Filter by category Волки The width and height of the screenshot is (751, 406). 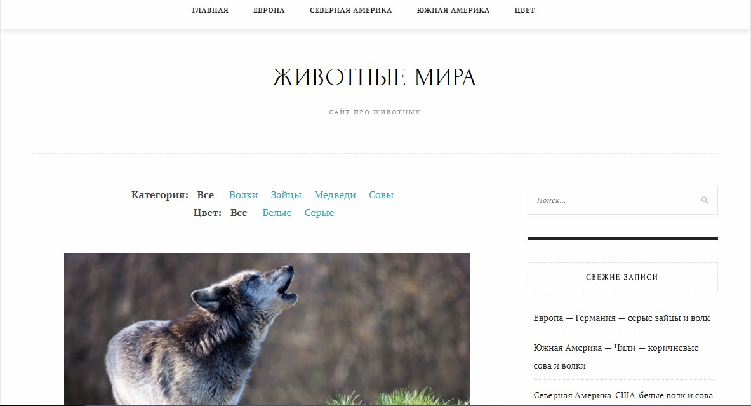coord(243,195)
